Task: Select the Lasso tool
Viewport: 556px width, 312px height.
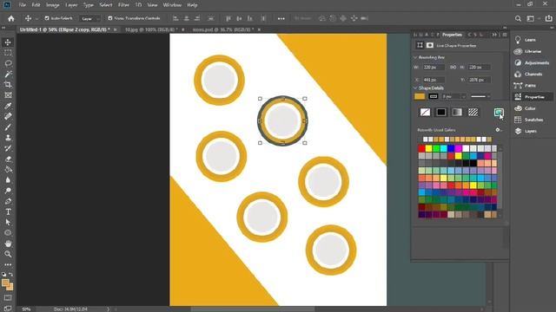Action: point(8,63)
